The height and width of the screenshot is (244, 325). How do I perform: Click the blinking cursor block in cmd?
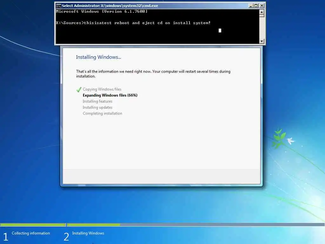[x=220, y=30]
